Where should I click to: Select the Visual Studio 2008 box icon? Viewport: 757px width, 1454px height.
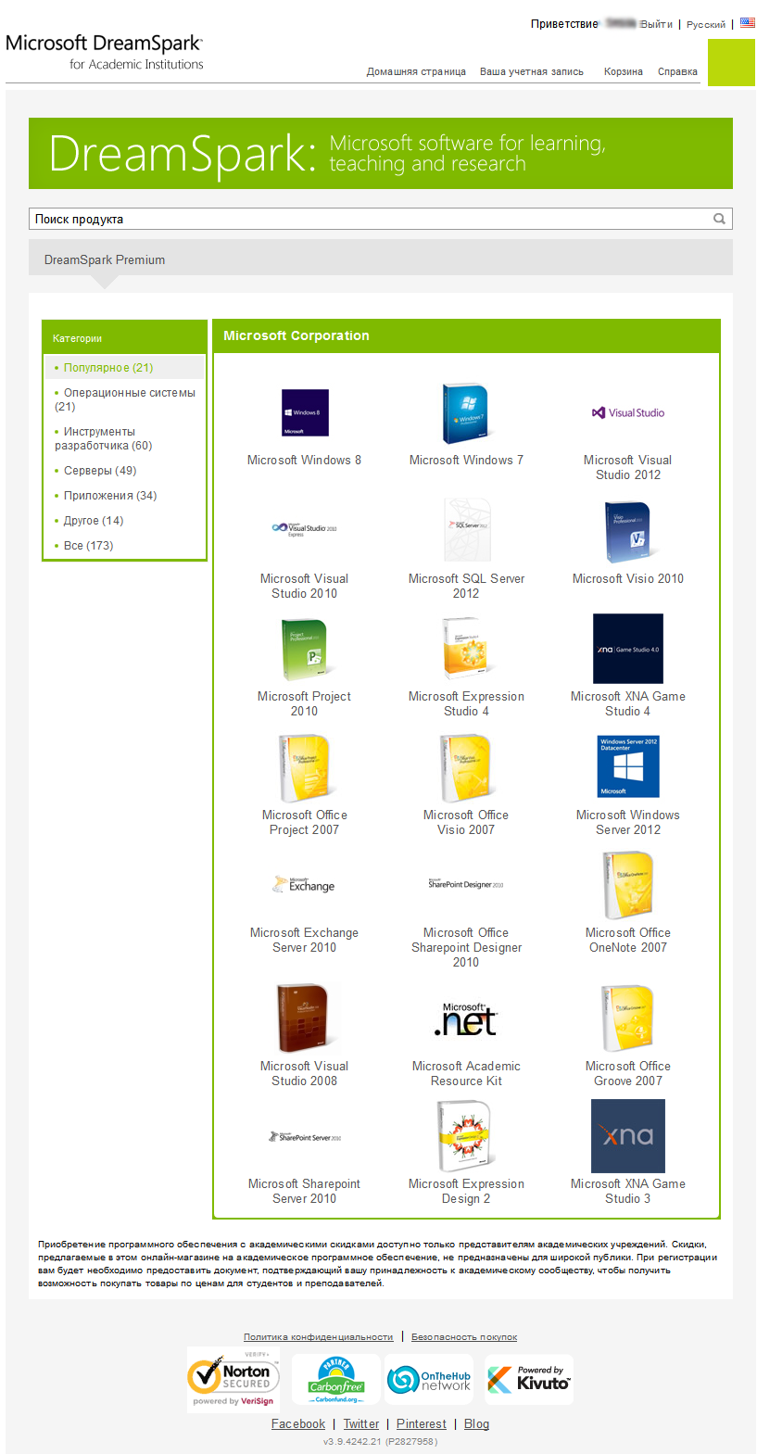(x=303, y=1018)
